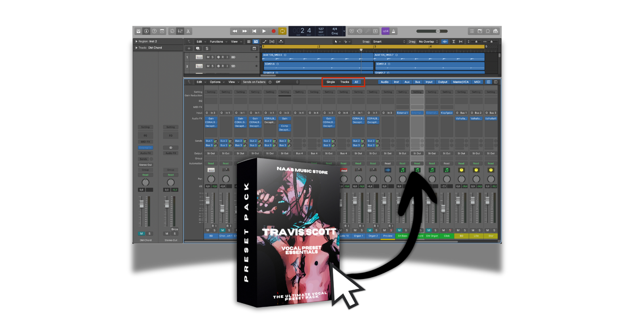Open the Mixer from the control bar
This screenshot has width=634, height=317.
pos(180,31)
